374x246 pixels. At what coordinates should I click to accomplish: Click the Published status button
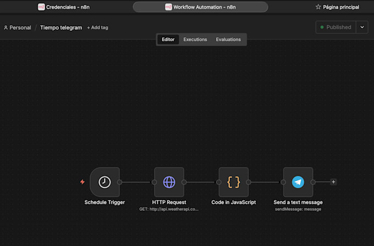[336, 27]
